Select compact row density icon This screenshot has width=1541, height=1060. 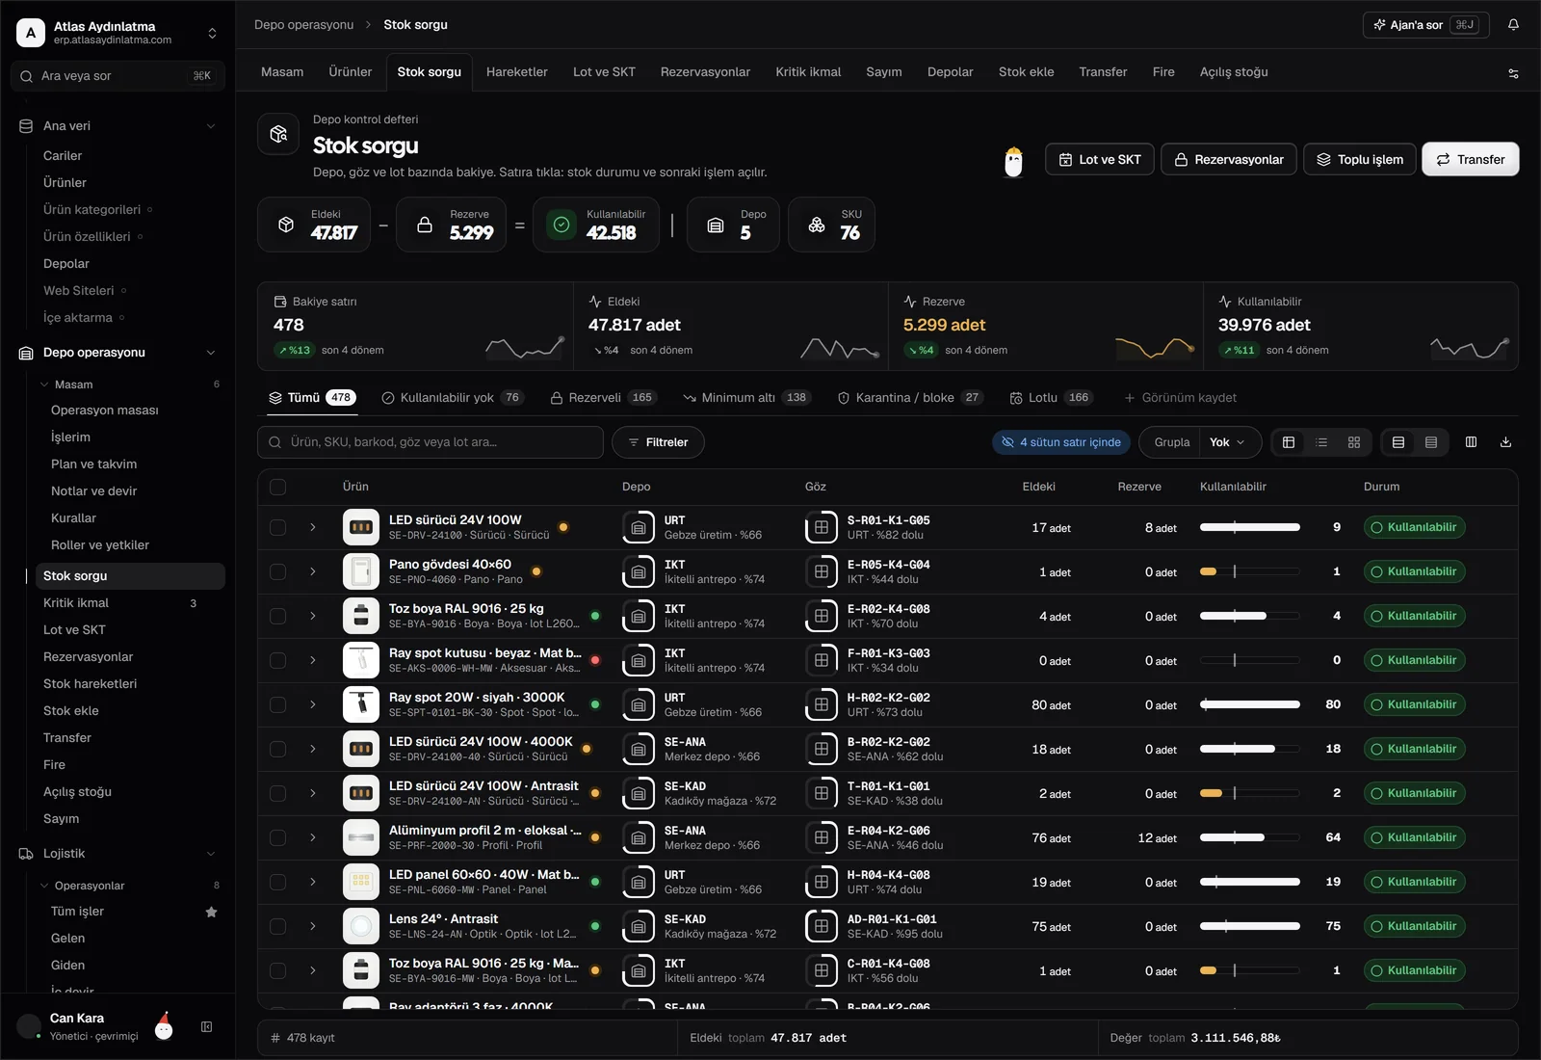click(x=1431, y=442)
